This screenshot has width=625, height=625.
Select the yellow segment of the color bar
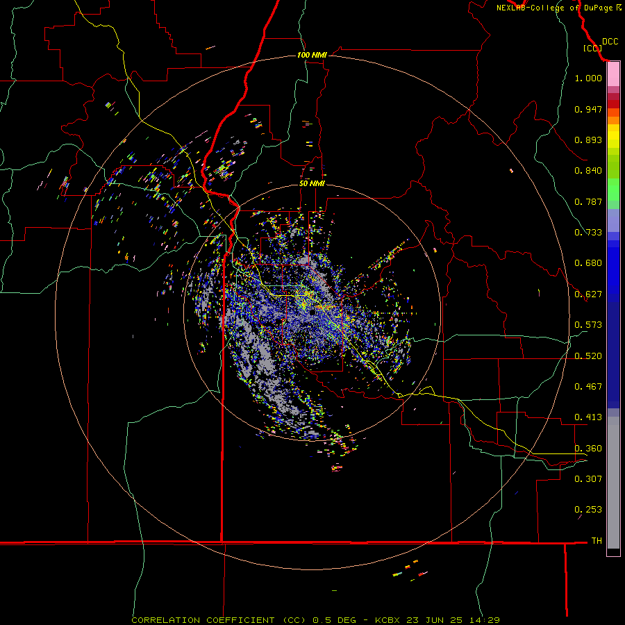(x=613, y=137)
